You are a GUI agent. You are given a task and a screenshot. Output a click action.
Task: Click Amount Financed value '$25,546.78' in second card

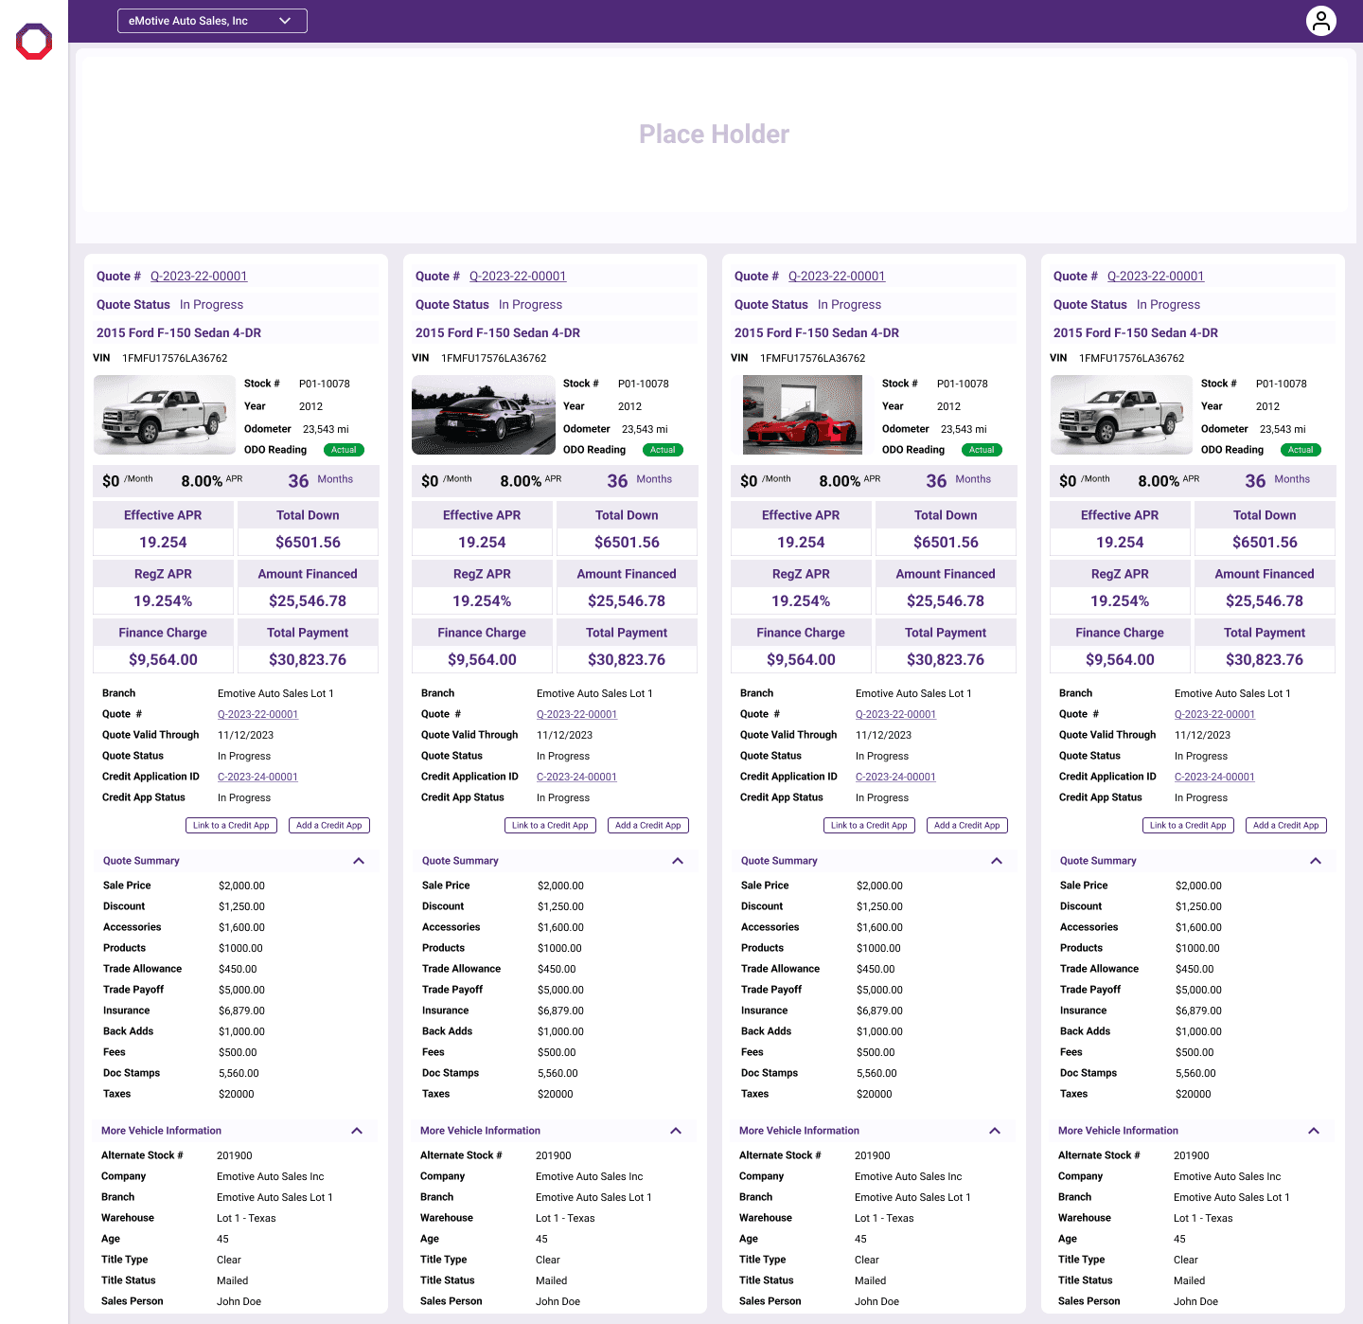(627, 601)
